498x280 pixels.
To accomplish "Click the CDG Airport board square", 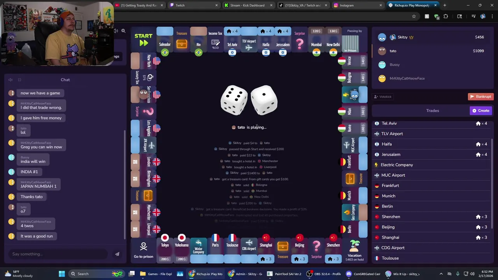I will pyautogui.click(x=249, y=250).
